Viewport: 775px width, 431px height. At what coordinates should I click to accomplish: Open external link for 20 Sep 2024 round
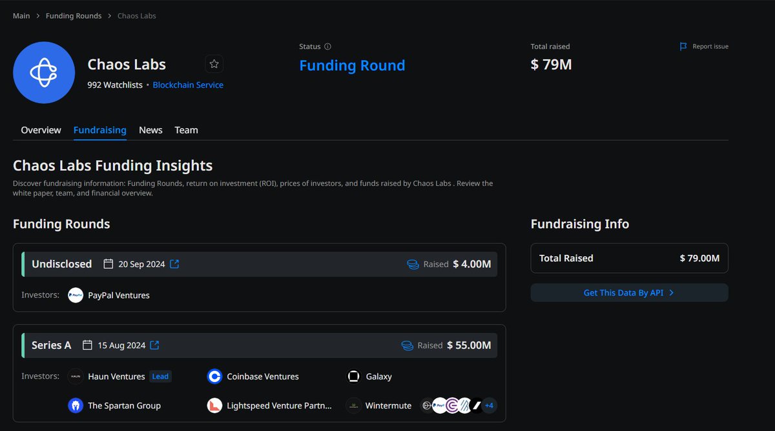(174, 264)
